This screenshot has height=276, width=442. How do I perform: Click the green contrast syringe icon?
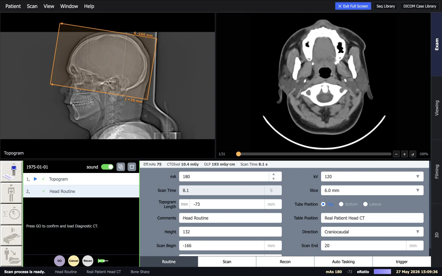click(x=103, y=261)
